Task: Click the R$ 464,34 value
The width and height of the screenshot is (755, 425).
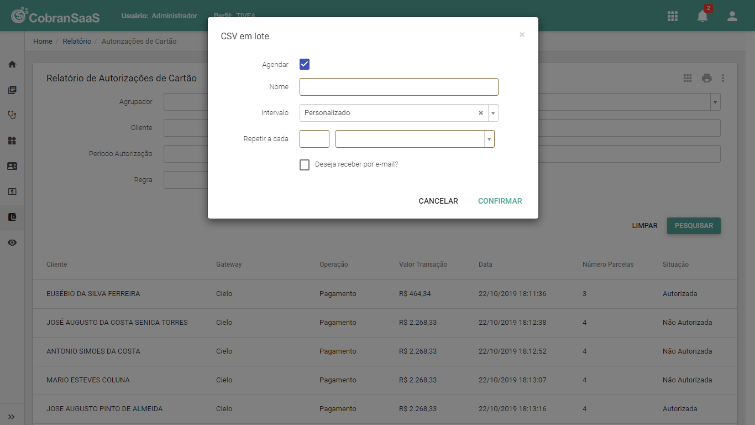Action: tap(415, 294)
